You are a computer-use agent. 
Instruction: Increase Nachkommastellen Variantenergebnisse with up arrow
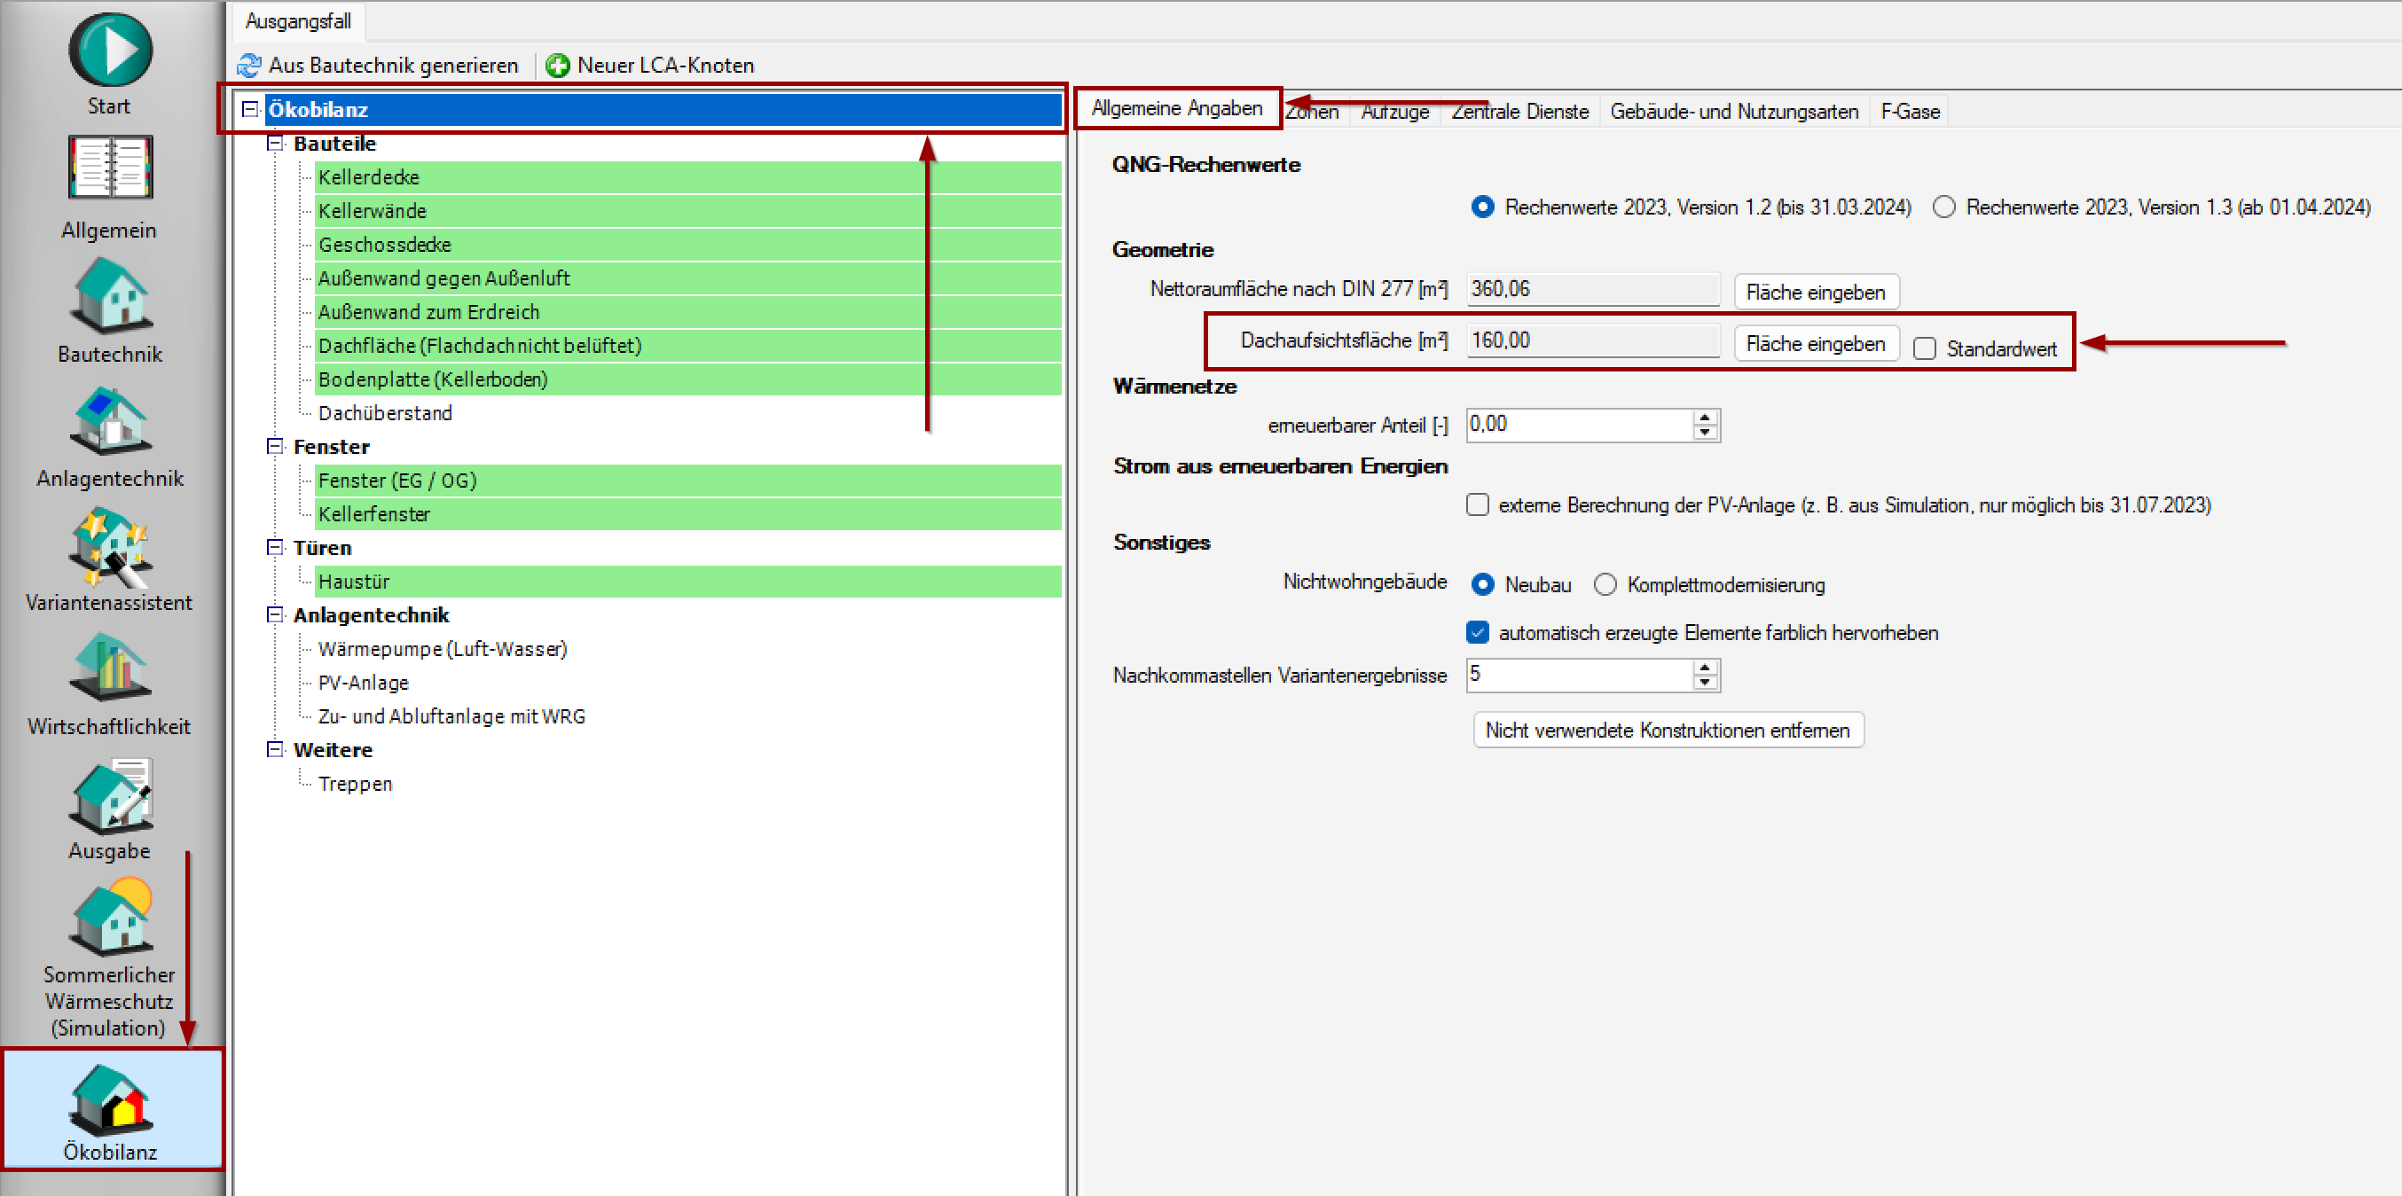click(x=1705, y=668)
